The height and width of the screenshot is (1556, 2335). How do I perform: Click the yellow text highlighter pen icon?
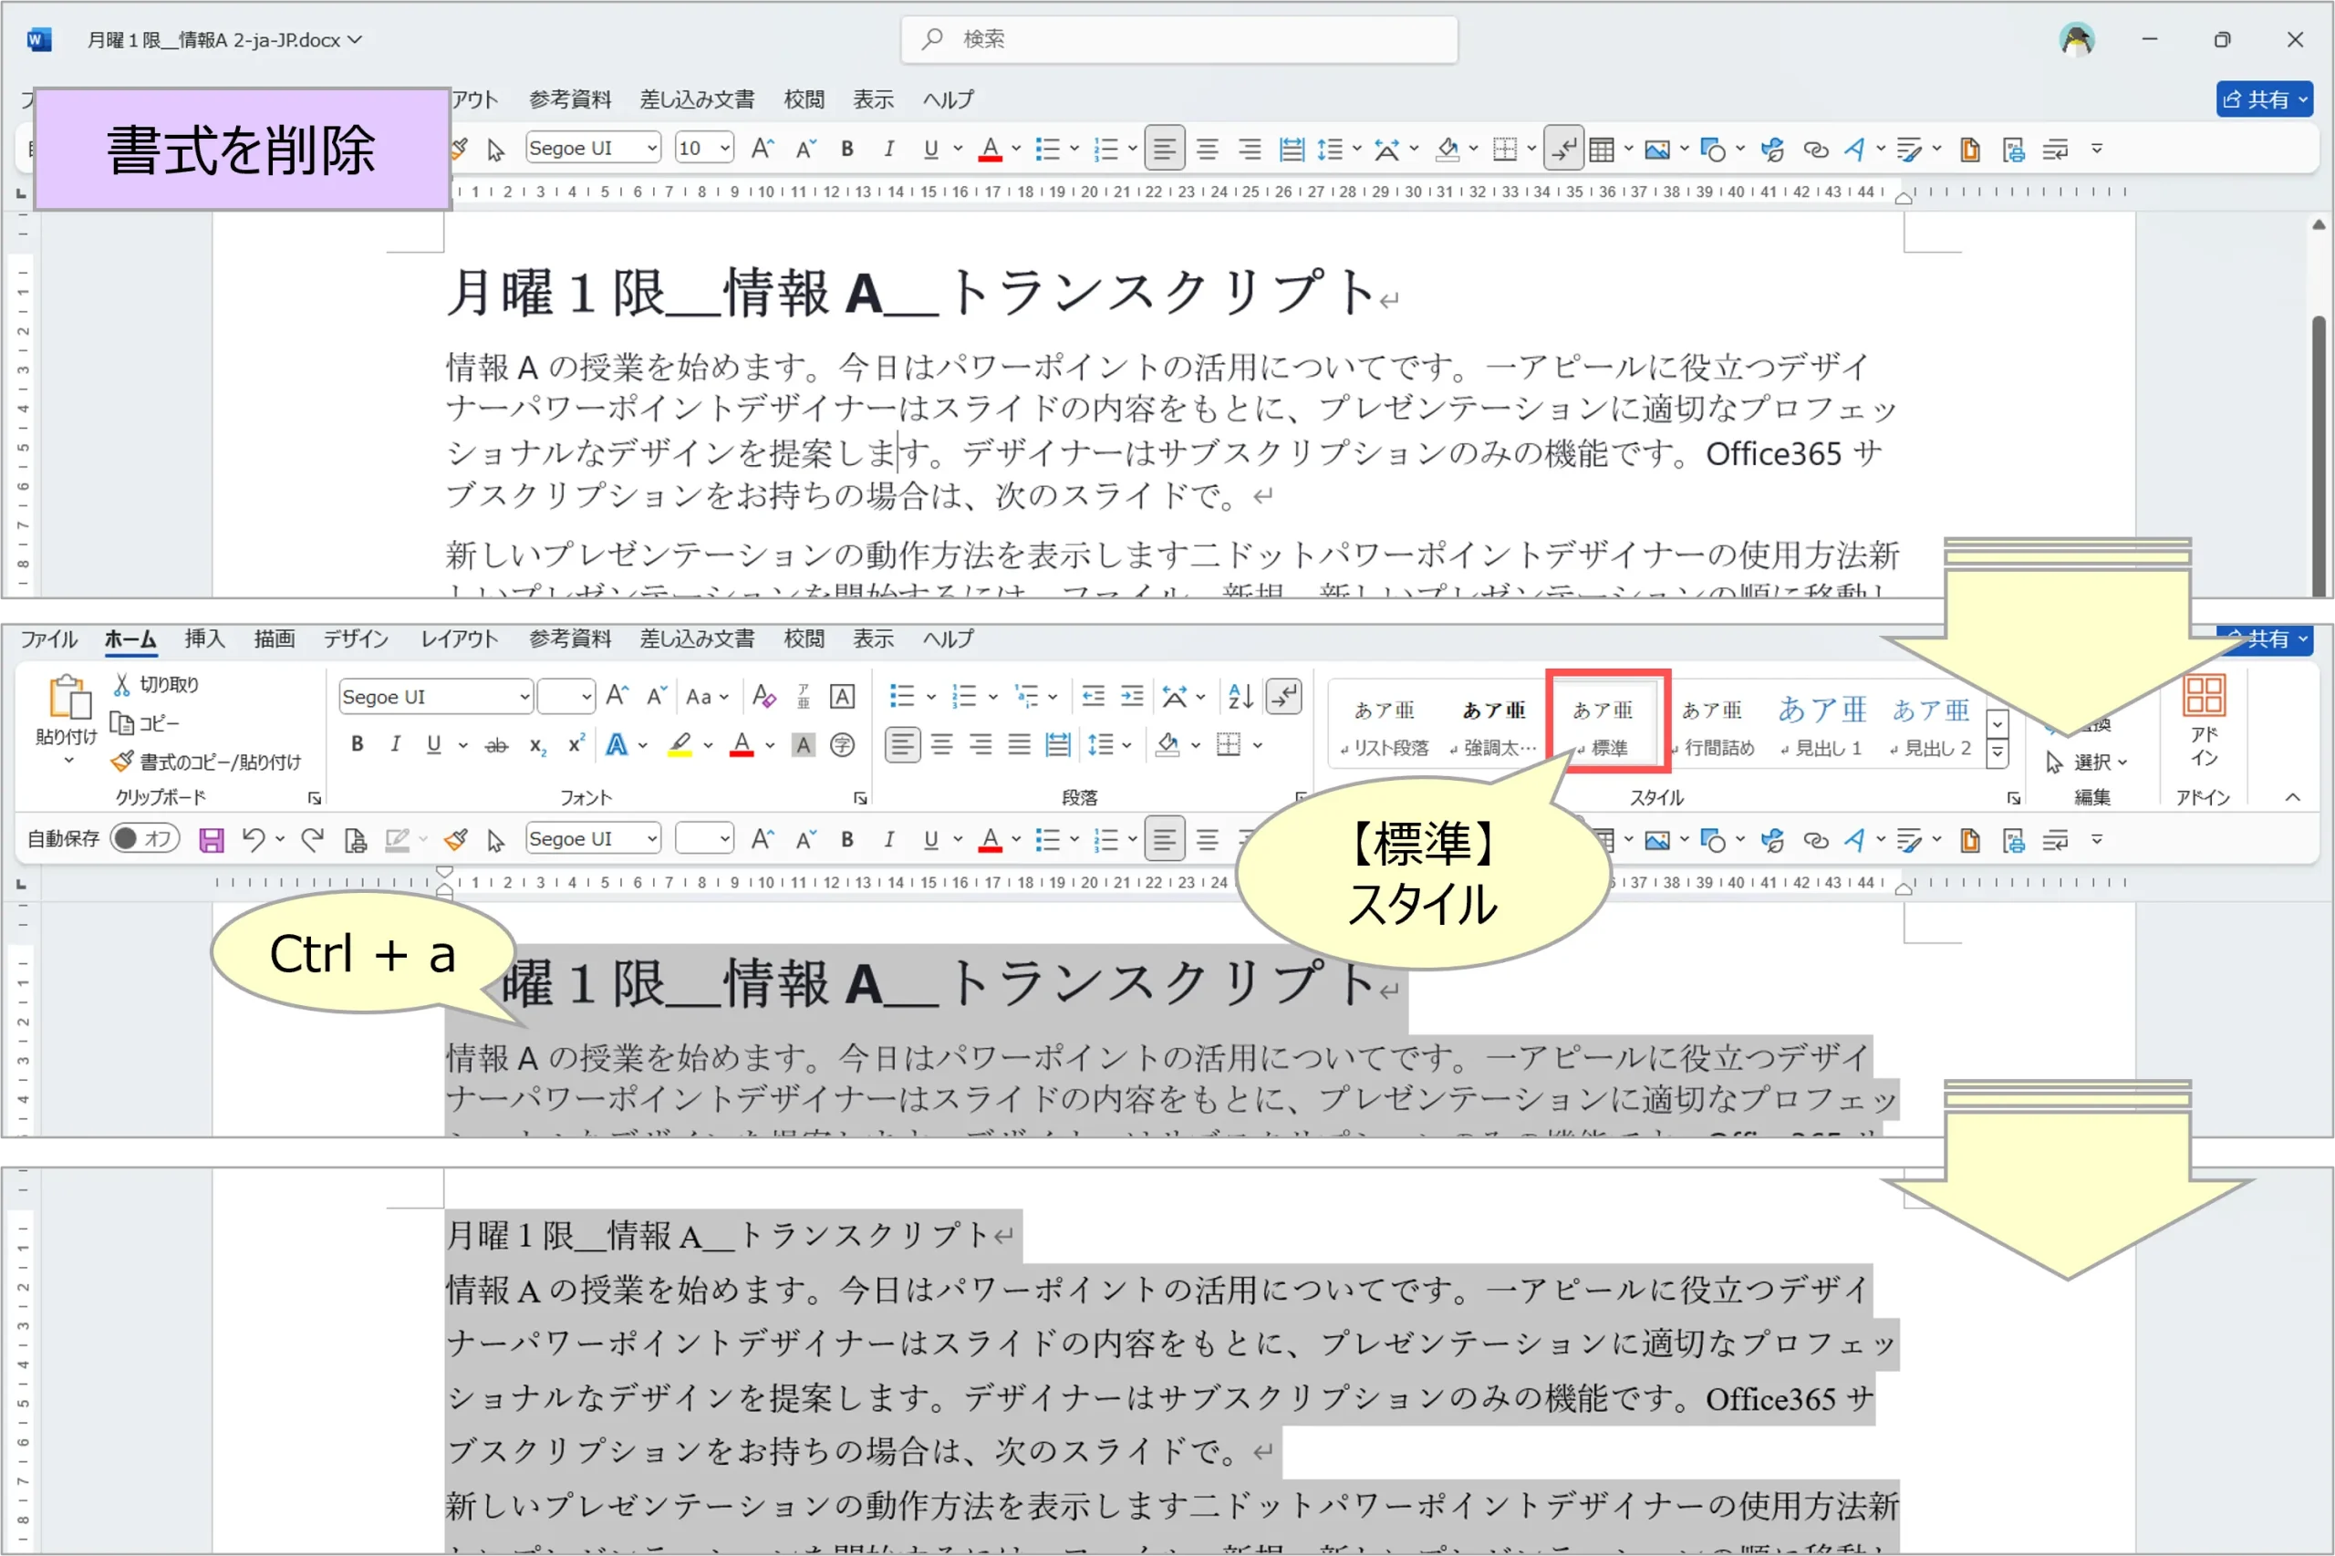click(680, 745)
